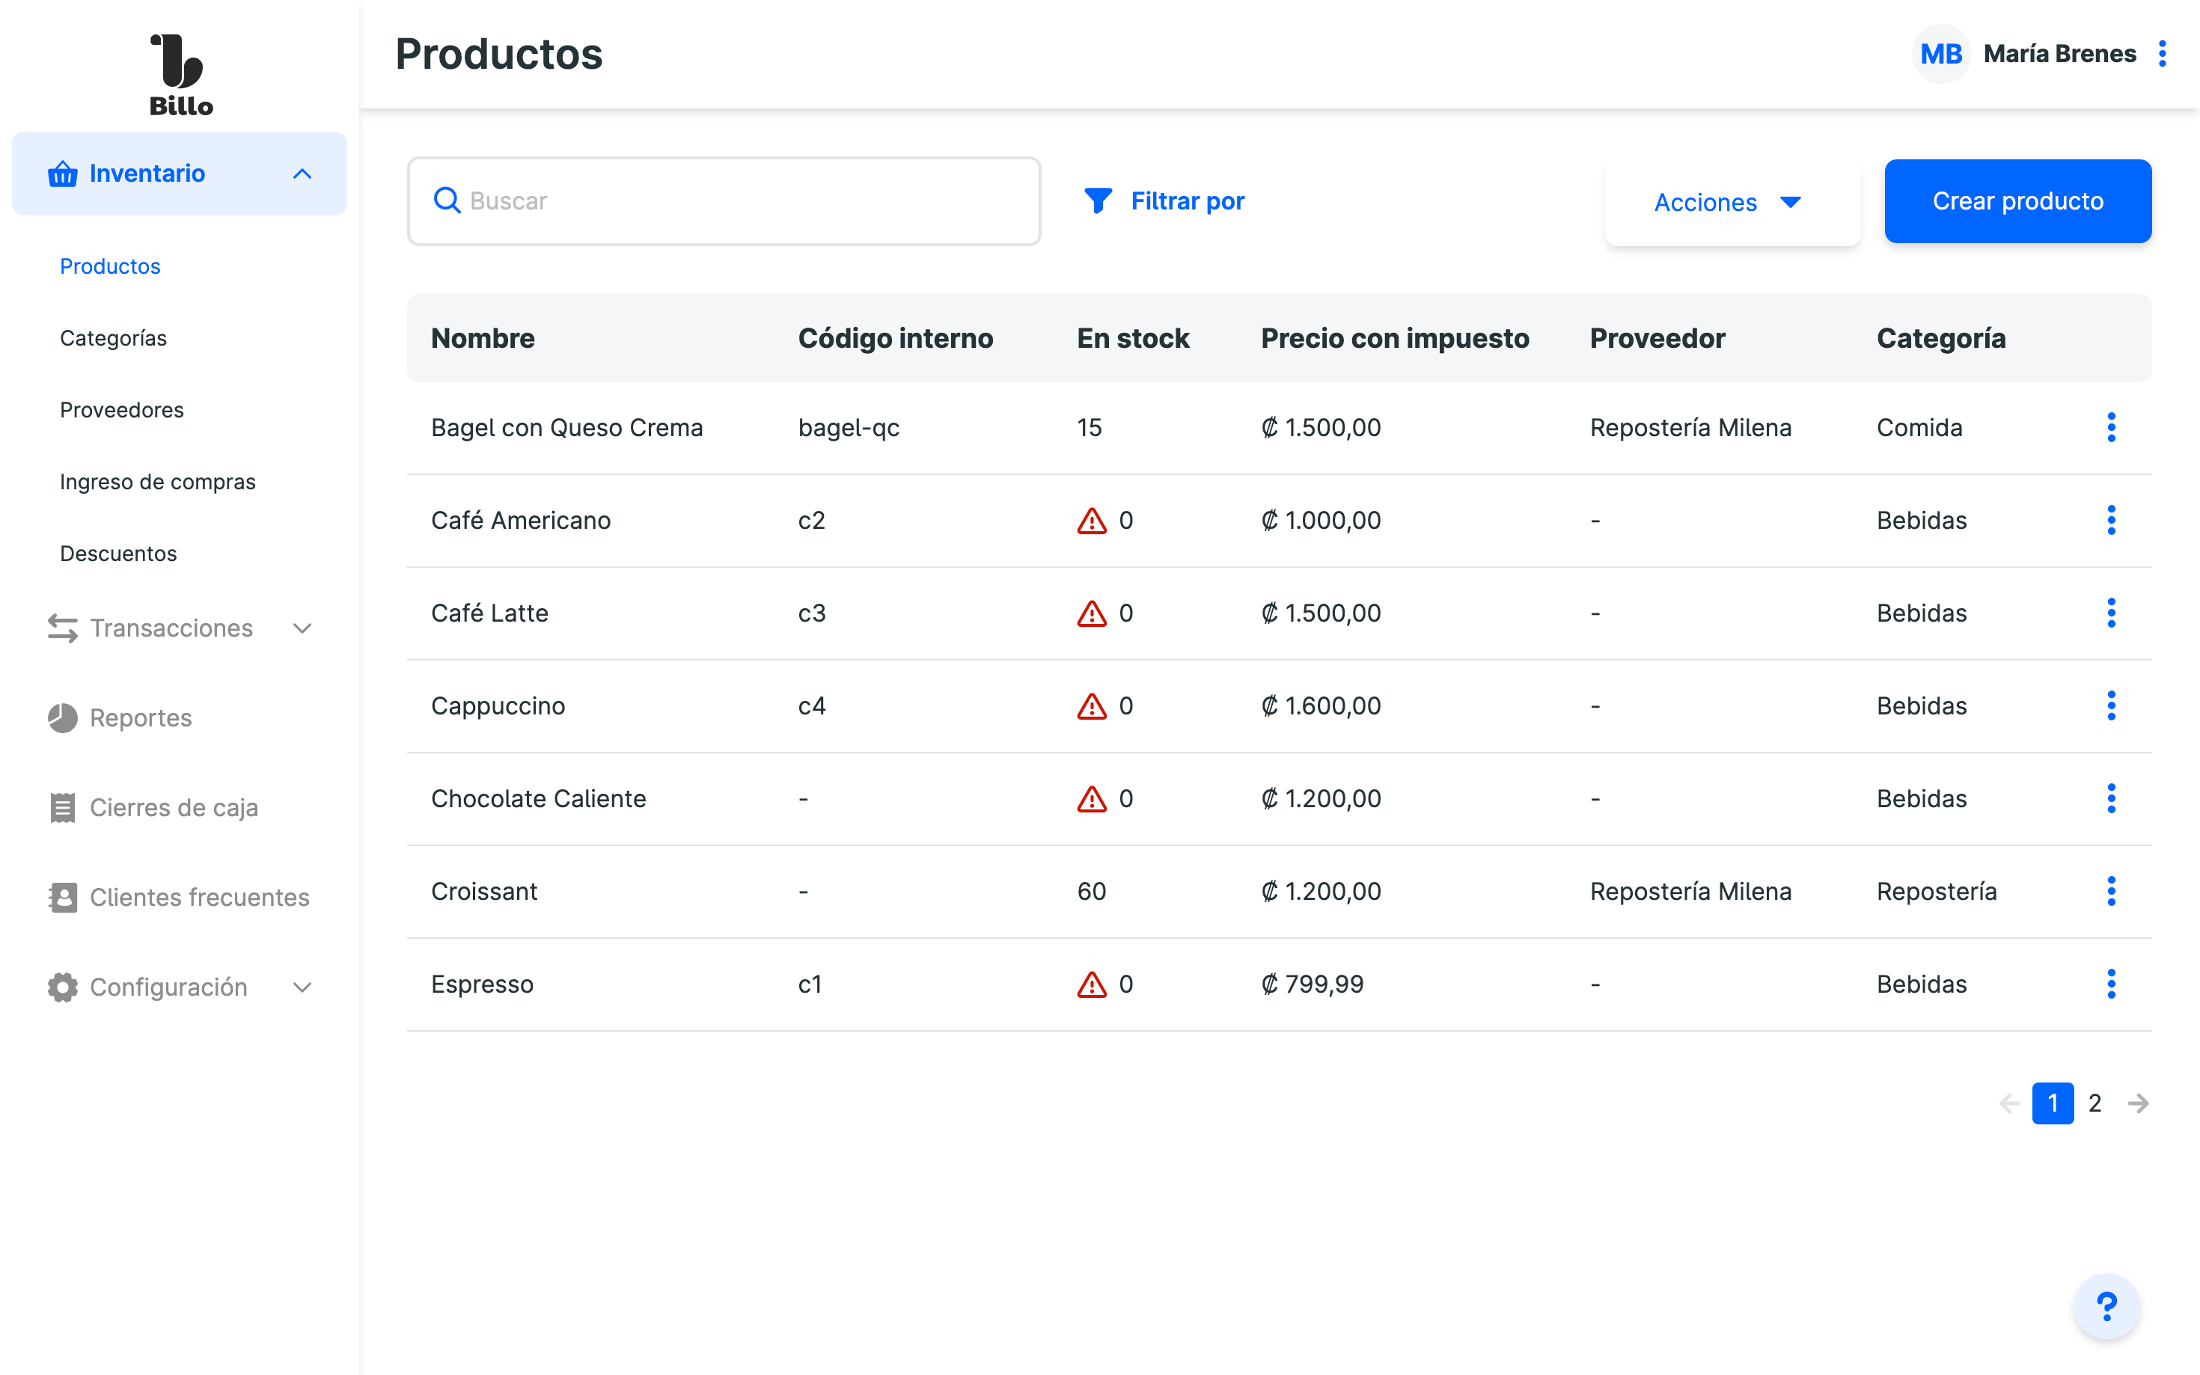Image resolution: width=2200 pixels, height=1375 pixels.
Task: Go to page 2 of products
Action: click(x=2095, y=1103)
